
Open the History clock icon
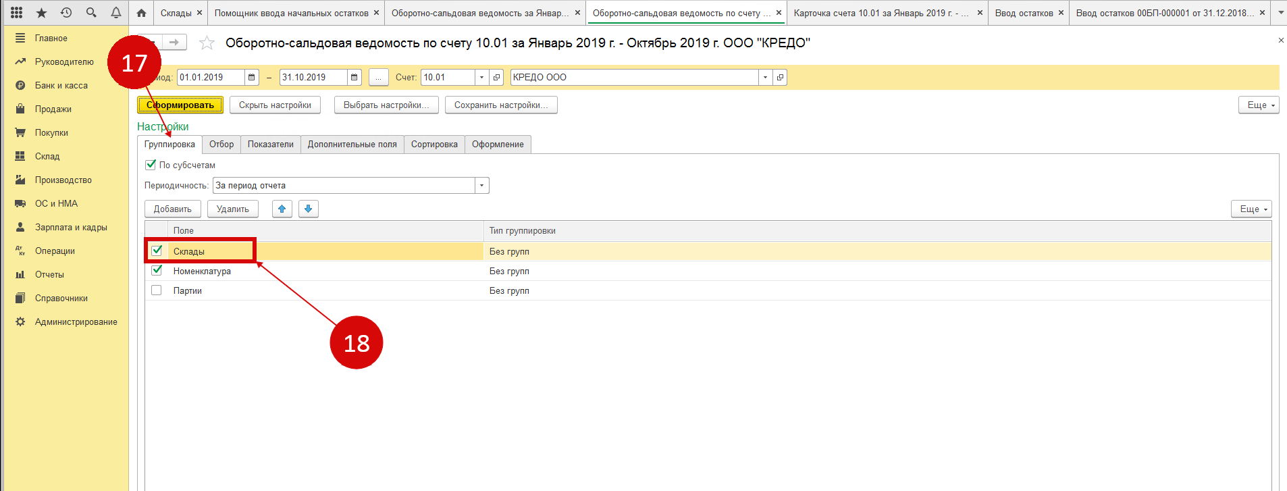tap(66, 13)
